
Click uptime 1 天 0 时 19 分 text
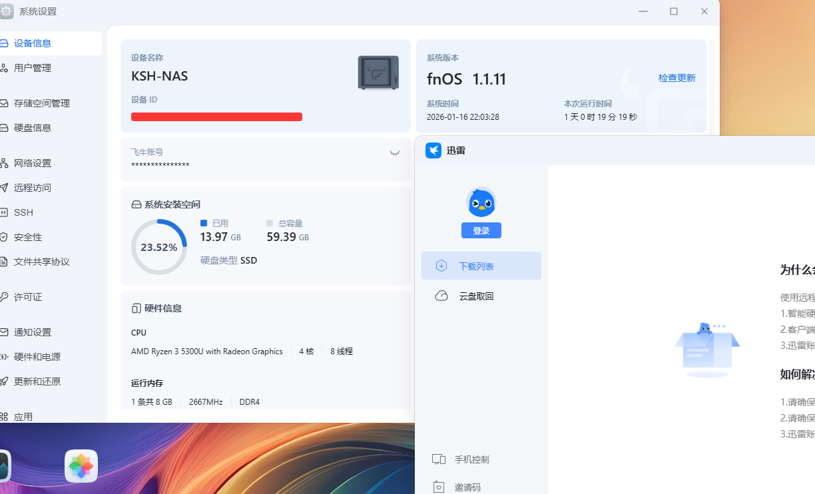point(601,117)
